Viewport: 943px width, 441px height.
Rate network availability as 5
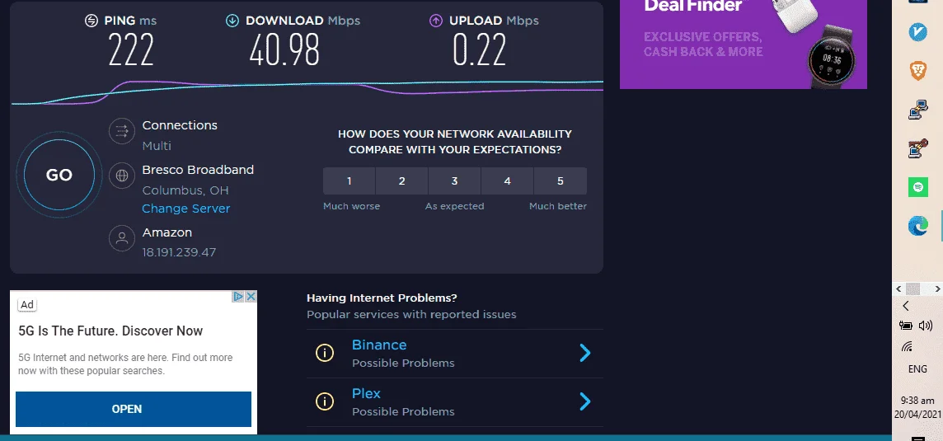(x=560, y=181)
